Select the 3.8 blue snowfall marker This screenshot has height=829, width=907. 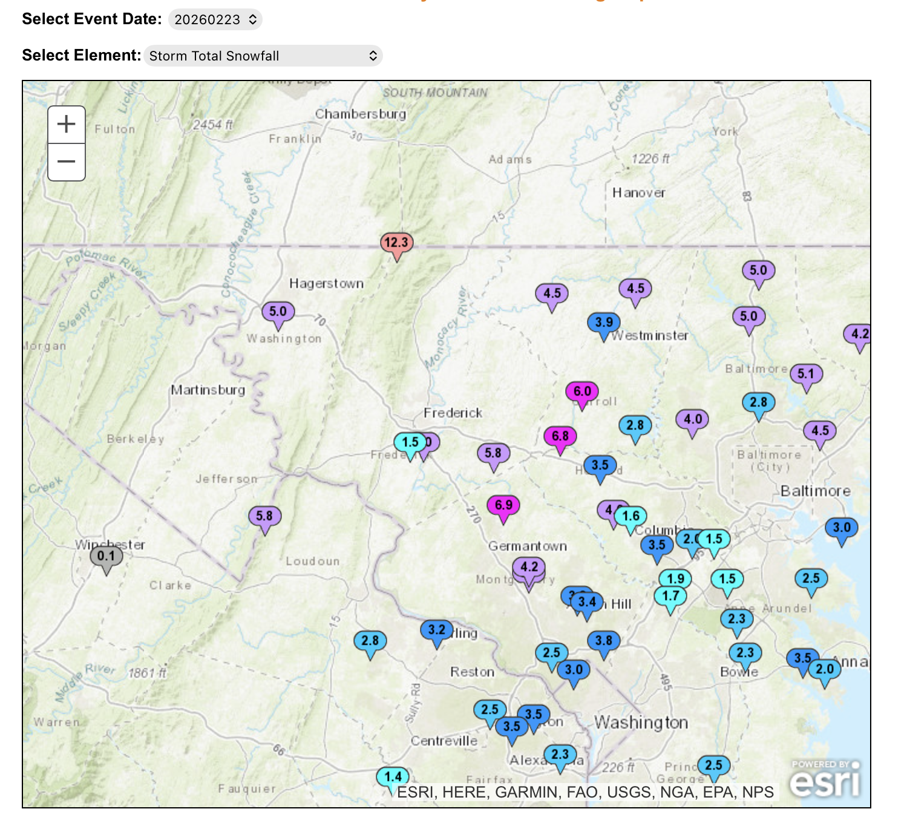tap(603, 641)
